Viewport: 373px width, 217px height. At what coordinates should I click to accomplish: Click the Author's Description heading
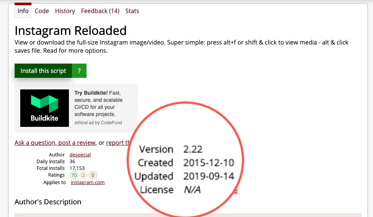coord(48,202)
